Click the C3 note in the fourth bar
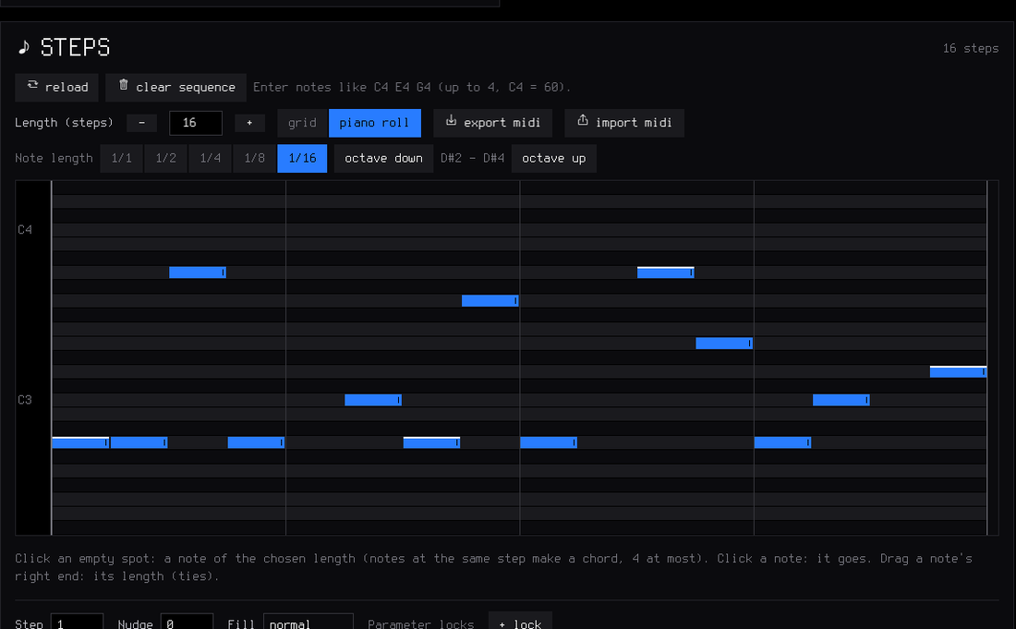Screen dimensions: 1016x629 coord(841,400)
